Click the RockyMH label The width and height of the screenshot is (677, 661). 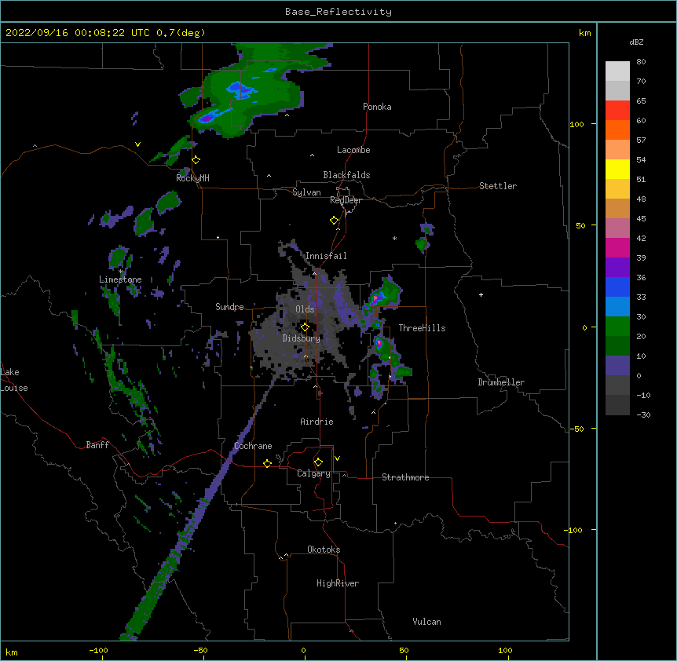pos(192,177)
